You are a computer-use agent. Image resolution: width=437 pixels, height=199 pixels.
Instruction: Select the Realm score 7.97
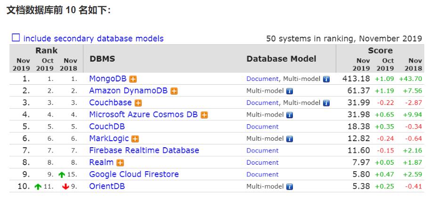(361, 162)
